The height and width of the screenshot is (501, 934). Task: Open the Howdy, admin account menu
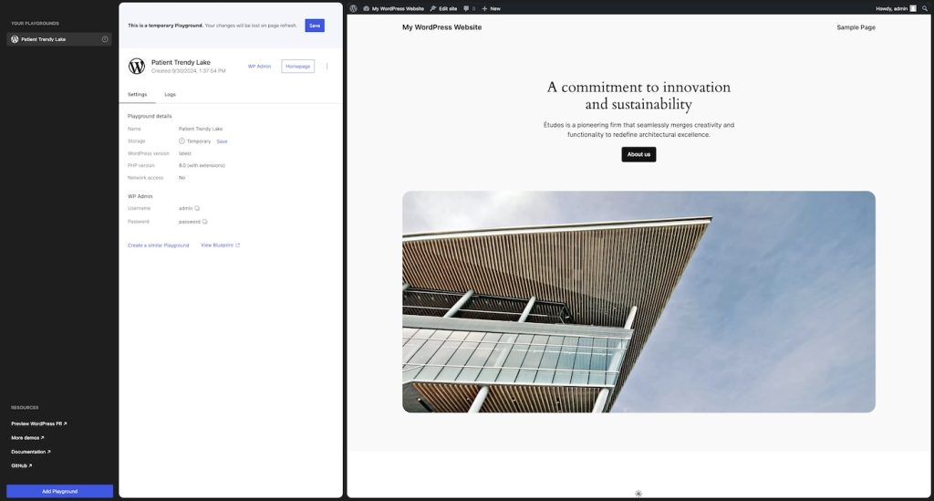(x=896, y=8)
